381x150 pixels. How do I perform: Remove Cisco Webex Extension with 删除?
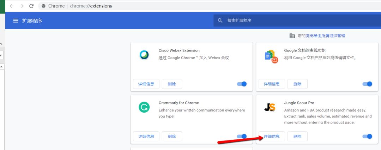(172, 84)
